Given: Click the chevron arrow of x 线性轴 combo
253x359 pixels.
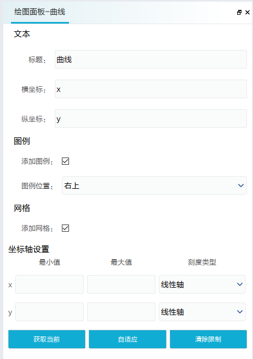Looking at the screenshot, I should pos(240,284).
